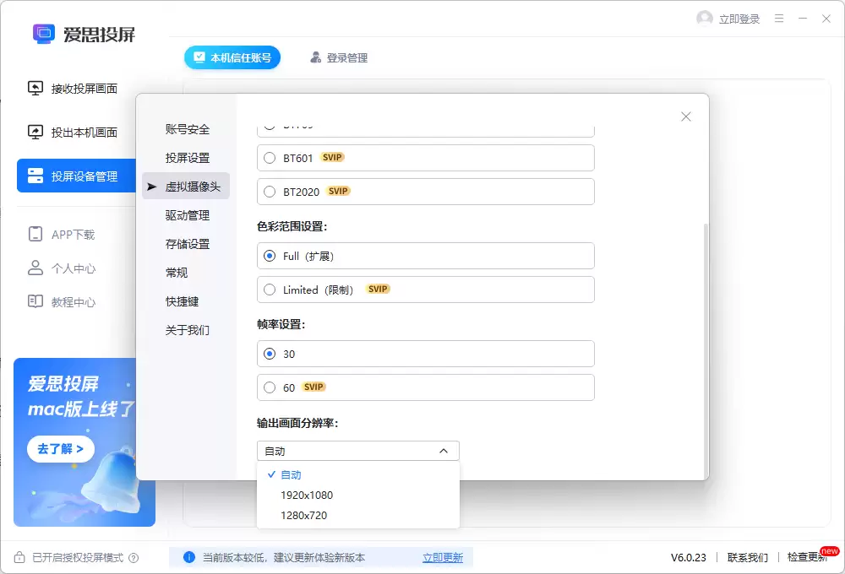Image resolution: width=845 pixels, height=574 pixels.
Task: Open 投屏设备管理 in sidebar
Action: pyautogui.click(x=77, y=176)
